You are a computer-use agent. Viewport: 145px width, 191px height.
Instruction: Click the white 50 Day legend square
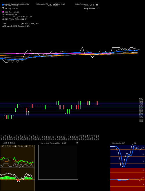[3, 8]
